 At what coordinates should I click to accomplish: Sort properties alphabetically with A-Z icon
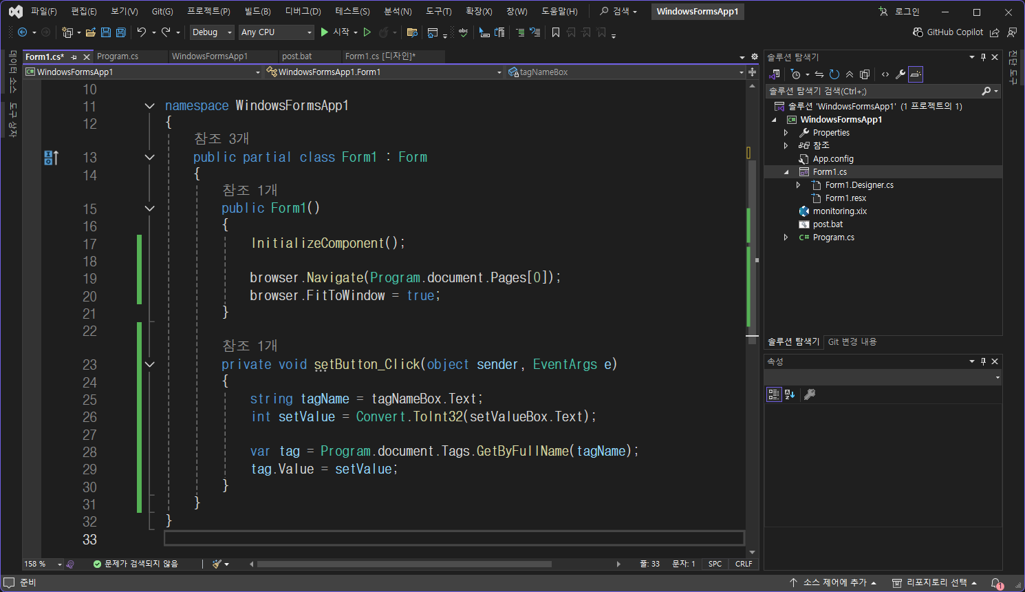(790, 394)
